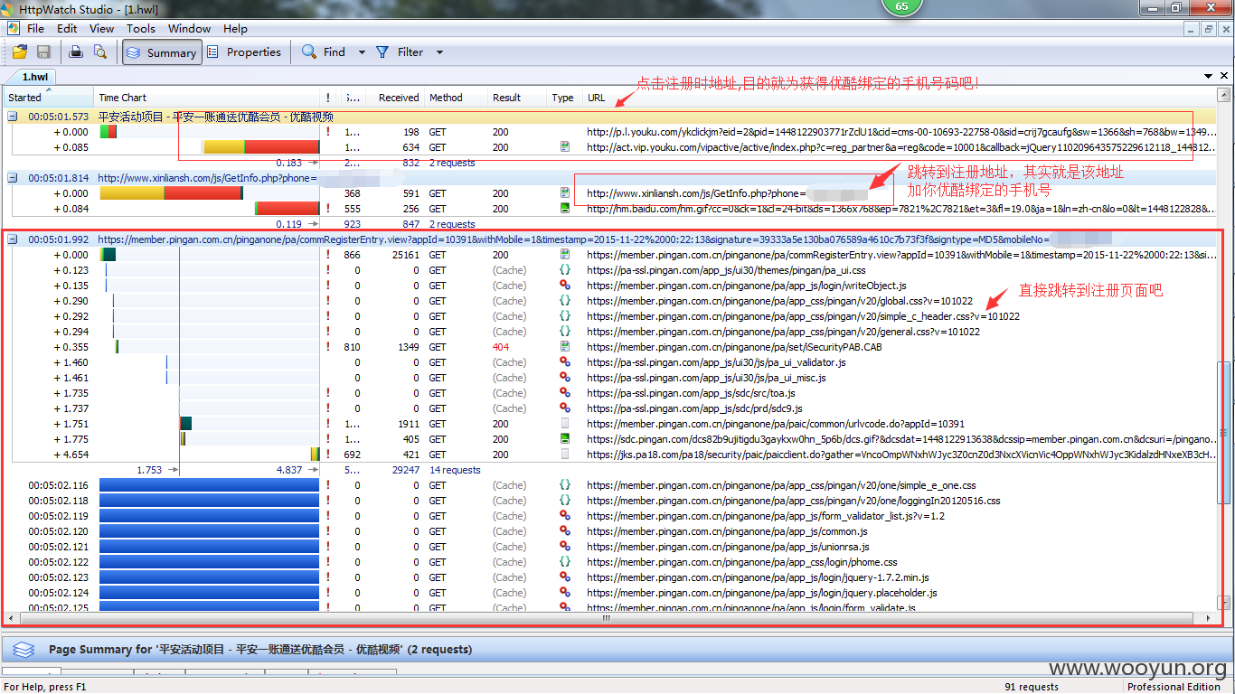Open the Properties panel button
The image size is (1235, 694).
243,52
